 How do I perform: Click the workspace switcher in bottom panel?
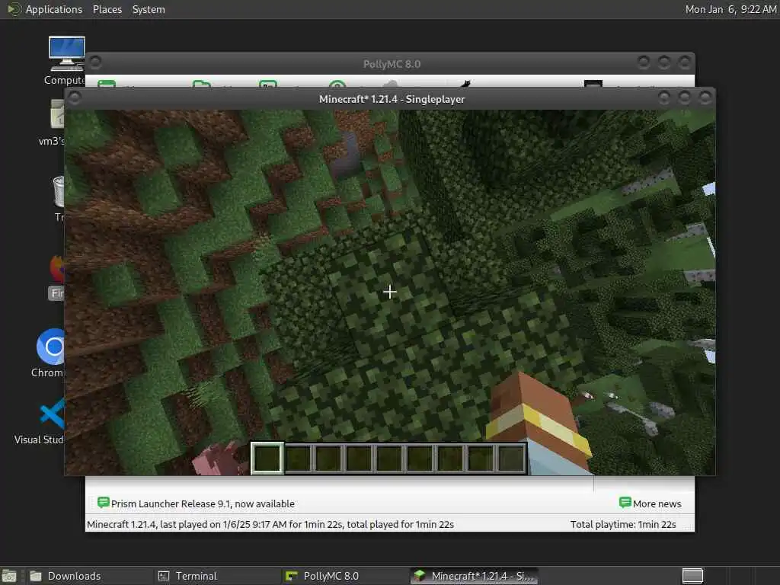tap(692, 576)
